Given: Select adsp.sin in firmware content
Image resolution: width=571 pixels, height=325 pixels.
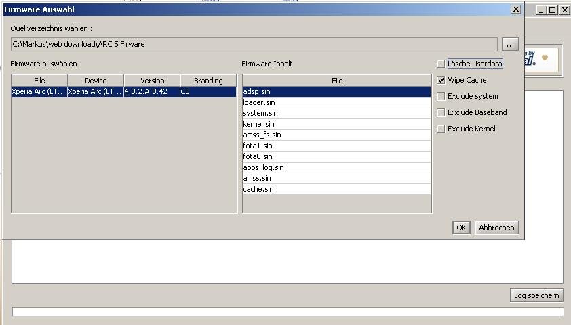Looking at the screenshot, I should click(x=336, y=91).
